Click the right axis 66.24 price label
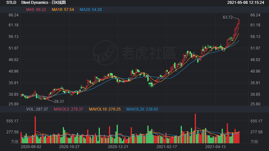The image size is (269, 151). click(255, 15)
